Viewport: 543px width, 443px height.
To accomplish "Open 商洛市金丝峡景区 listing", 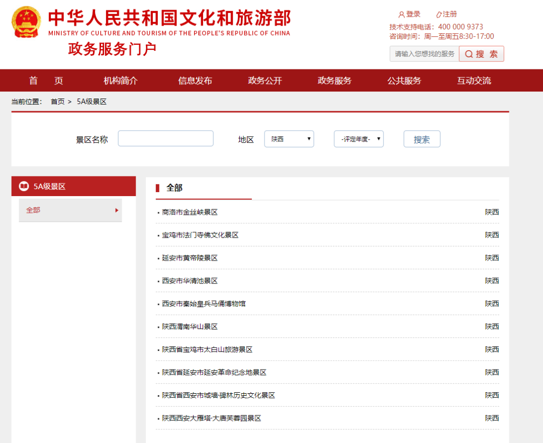I will (190, 212).
